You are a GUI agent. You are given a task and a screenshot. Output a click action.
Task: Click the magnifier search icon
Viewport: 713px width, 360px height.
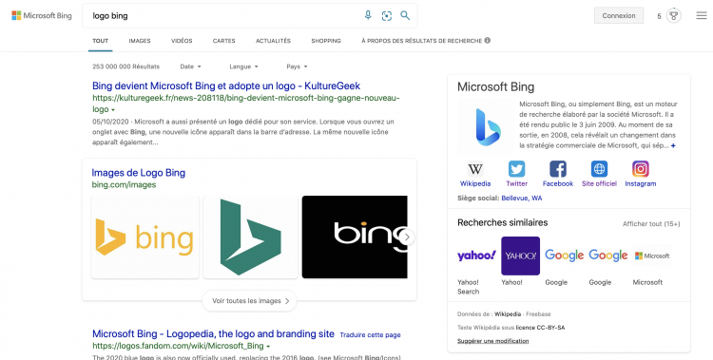click(x=405, y=15)
